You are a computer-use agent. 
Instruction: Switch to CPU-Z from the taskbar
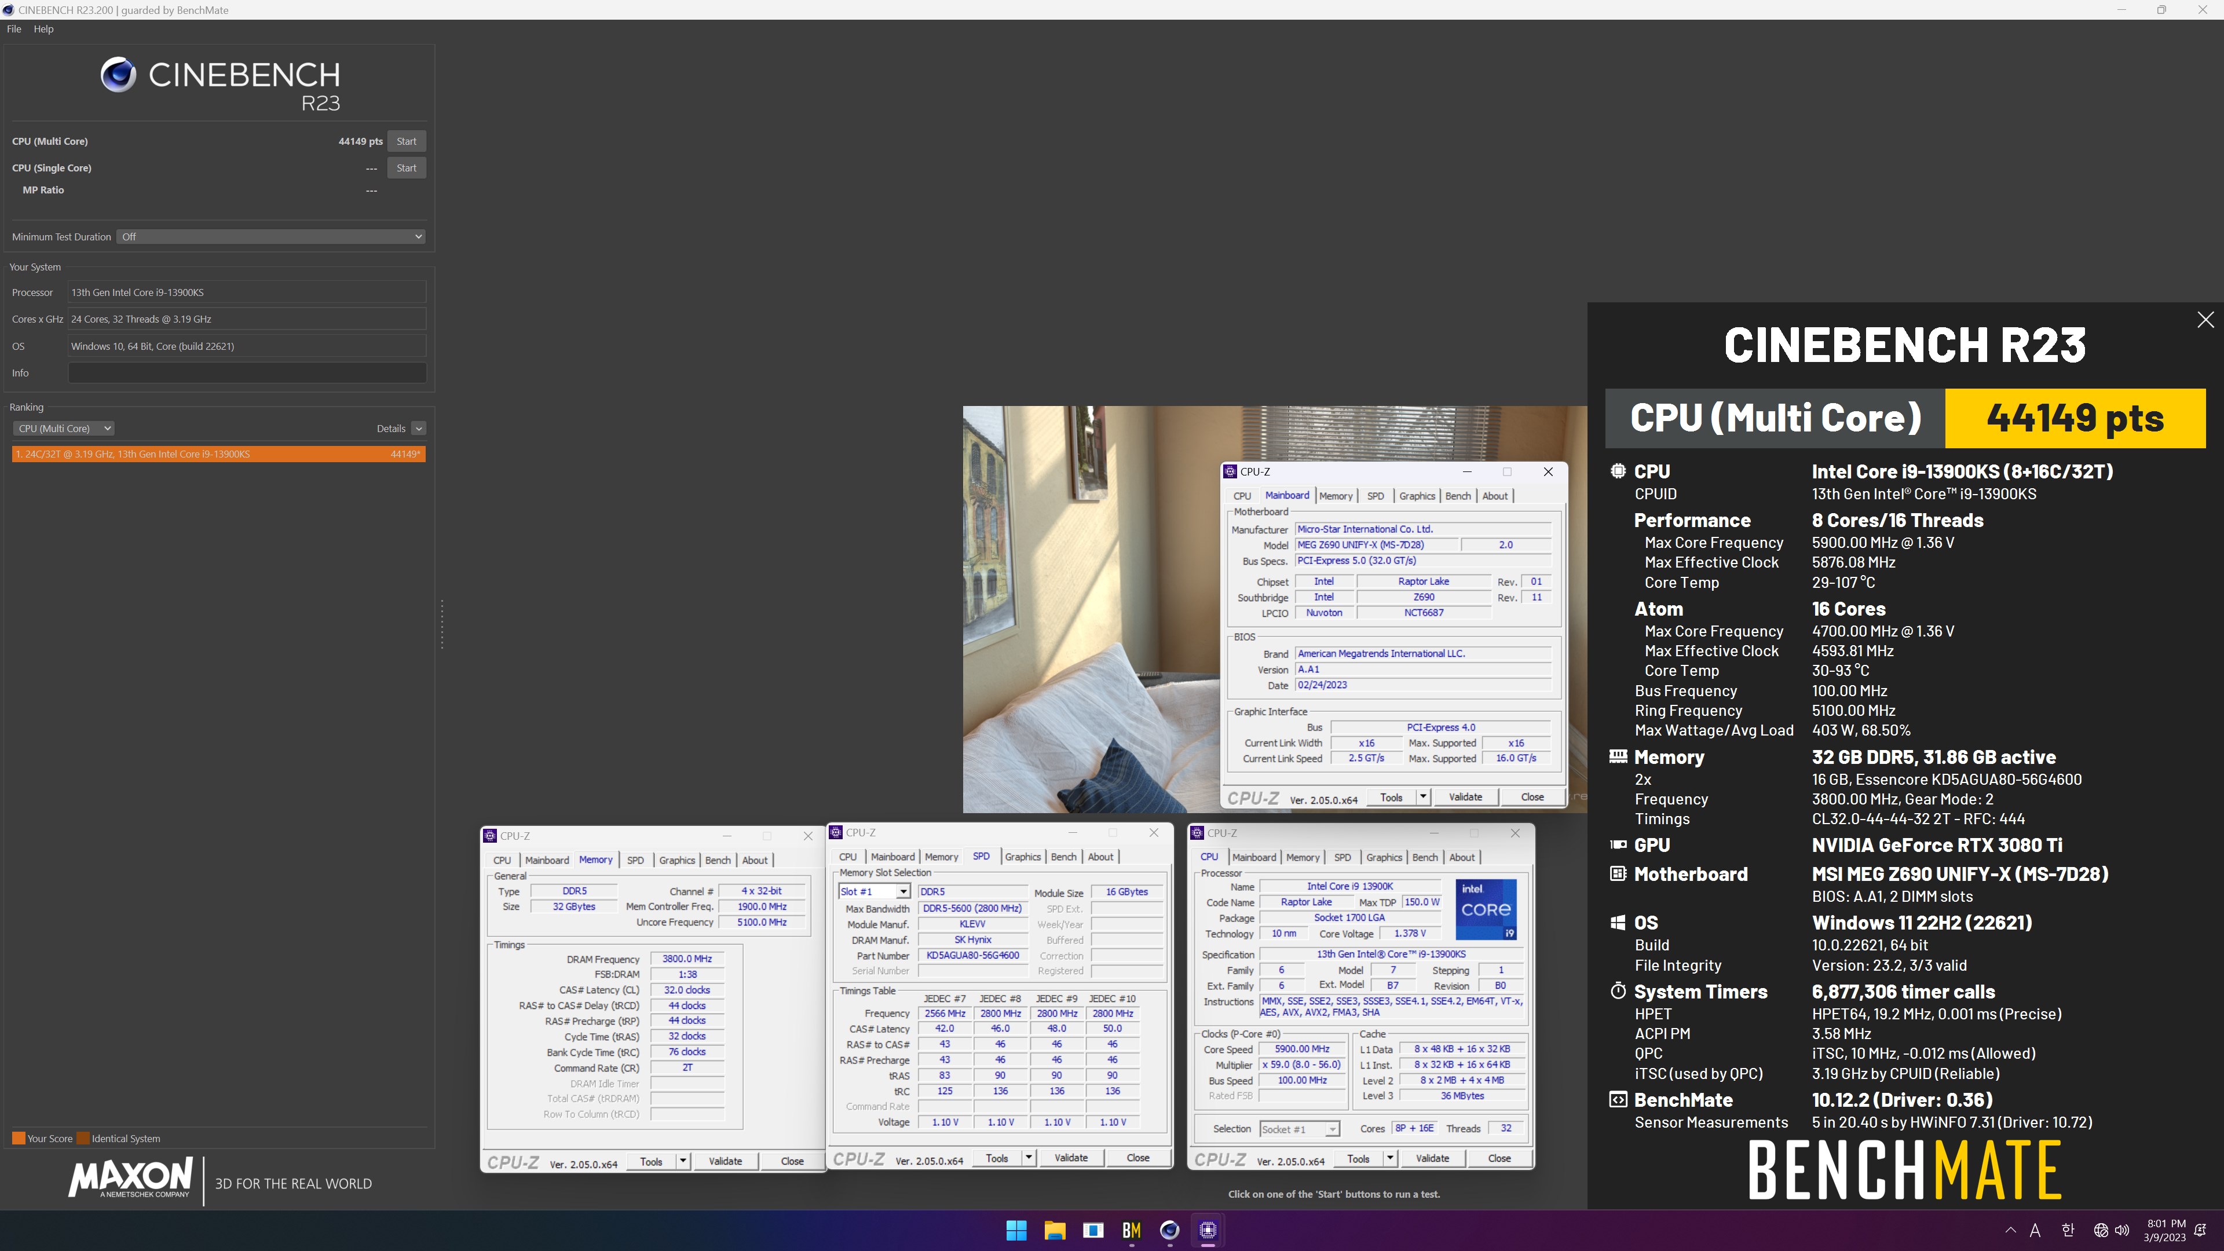(1208, 1230)
